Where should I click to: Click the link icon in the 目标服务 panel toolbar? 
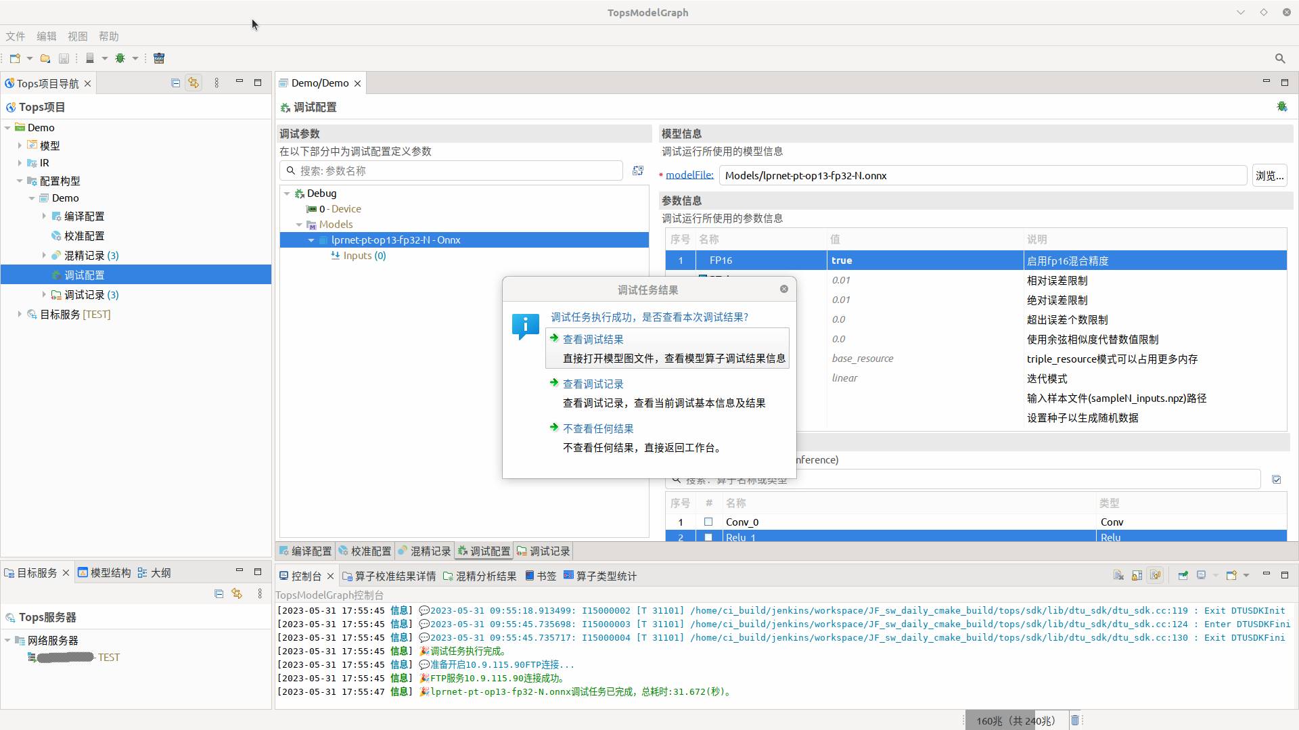click(x=237, y=593)
